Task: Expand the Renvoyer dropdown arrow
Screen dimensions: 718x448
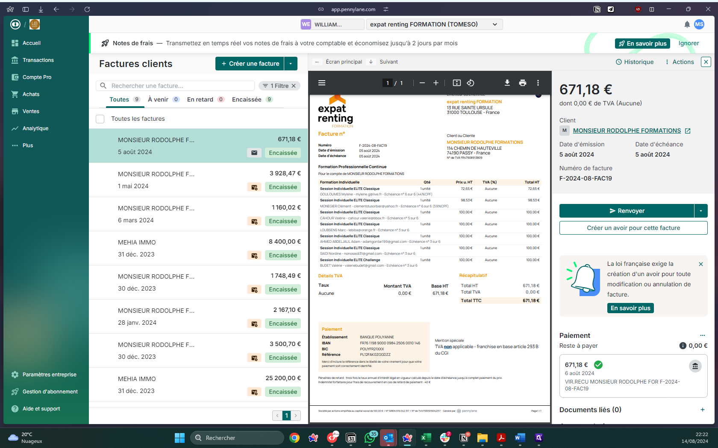Action: point(701,211)
